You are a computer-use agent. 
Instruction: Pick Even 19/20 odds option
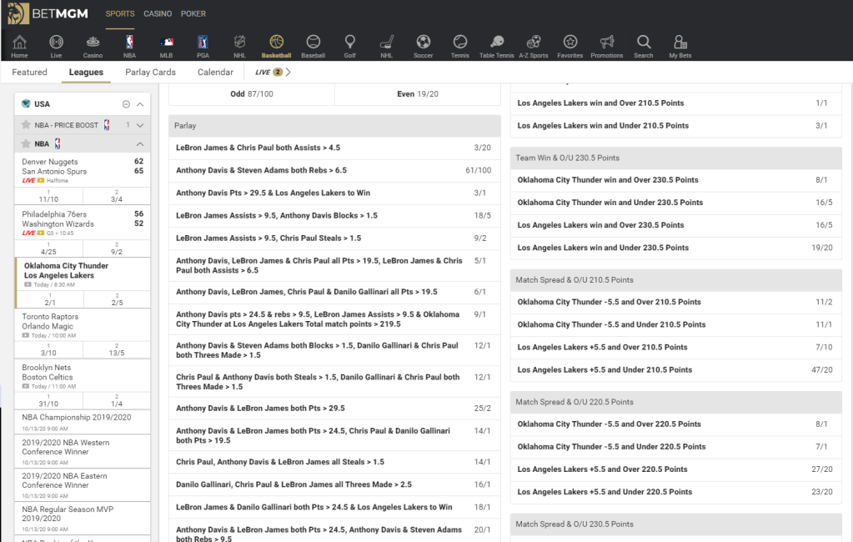coord(418,94)
